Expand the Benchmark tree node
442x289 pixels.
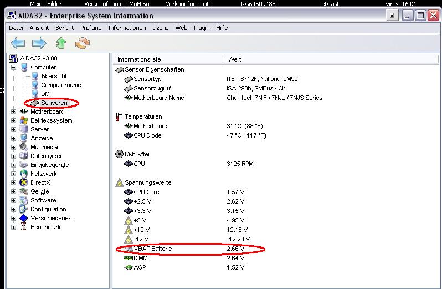(x=13, y=227)
